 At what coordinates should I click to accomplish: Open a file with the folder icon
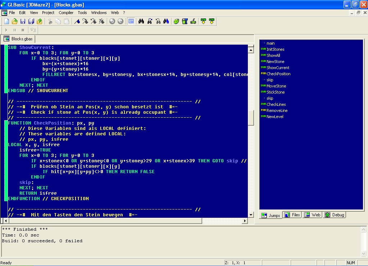(x=15, y=21)
